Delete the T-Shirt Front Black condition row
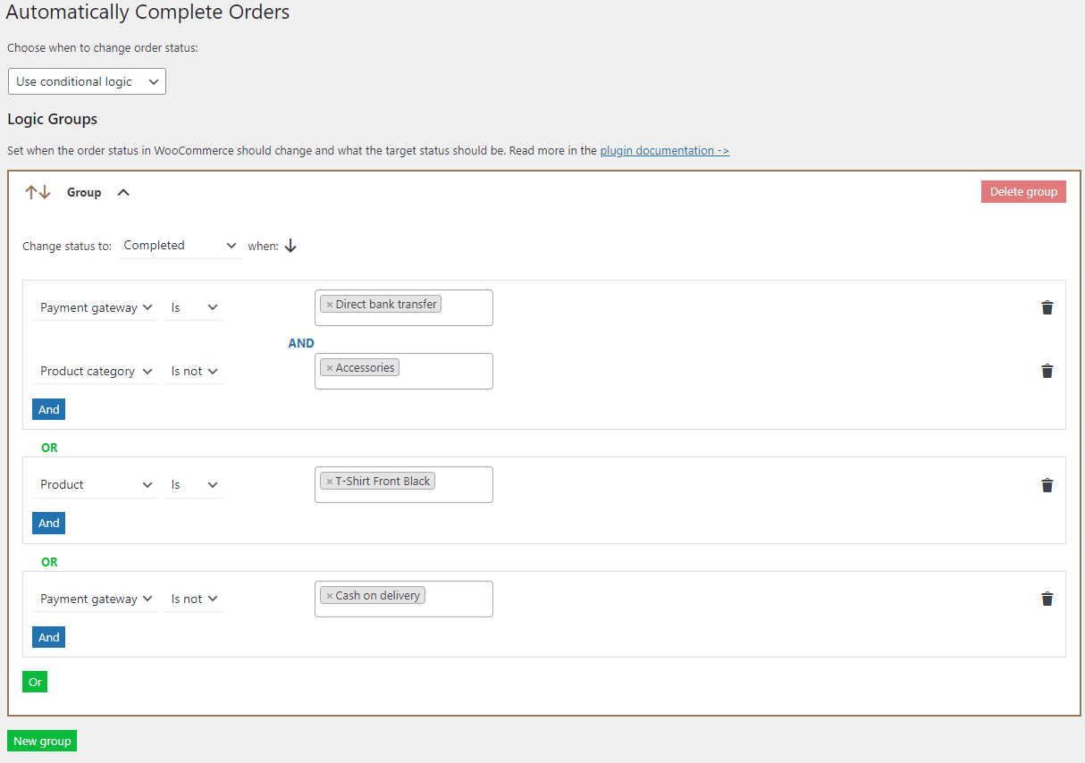The image size is (1085, 763). pos(1047,485)
